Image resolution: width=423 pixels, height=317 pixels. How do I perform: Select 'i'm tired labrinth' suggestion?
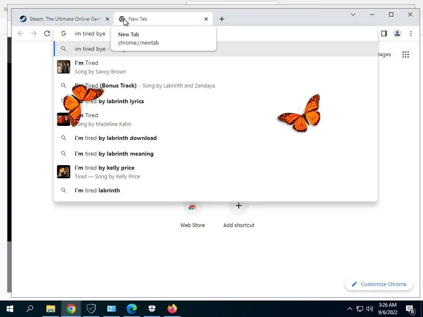coord(216,190)
